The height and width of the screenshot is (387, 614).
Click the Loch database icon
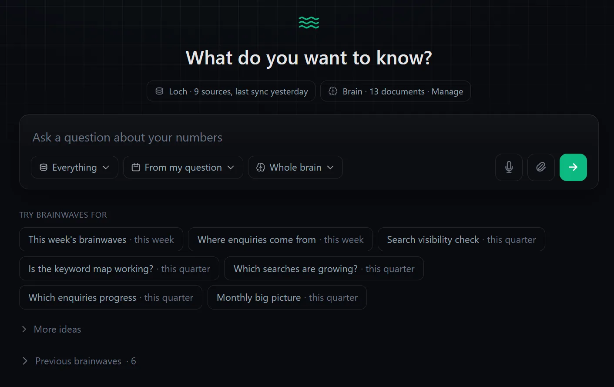159,91
